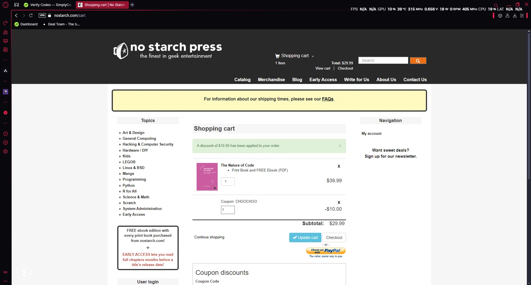
Task: Open the Deal Town bookmark
Action: pyautogui.click(x=61, y=24)
